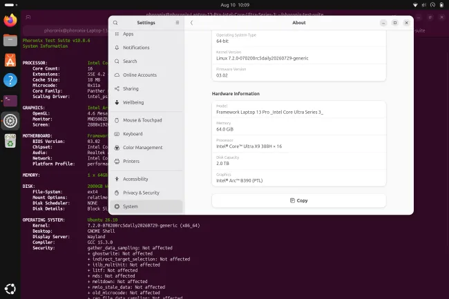The height and width of the screenshot is (299, 449).
Task: Open the Help icon in dock
Action: (x=10, y=80)
